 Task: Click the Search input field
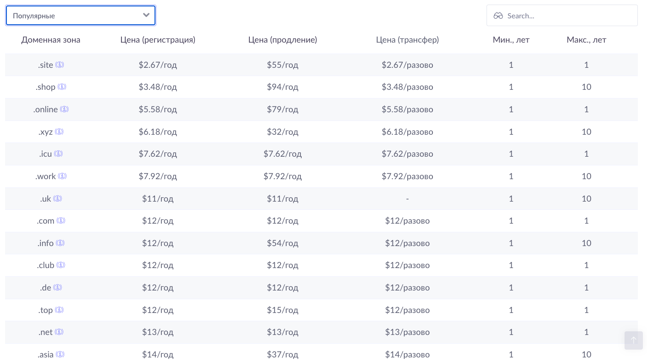point(562,16)
